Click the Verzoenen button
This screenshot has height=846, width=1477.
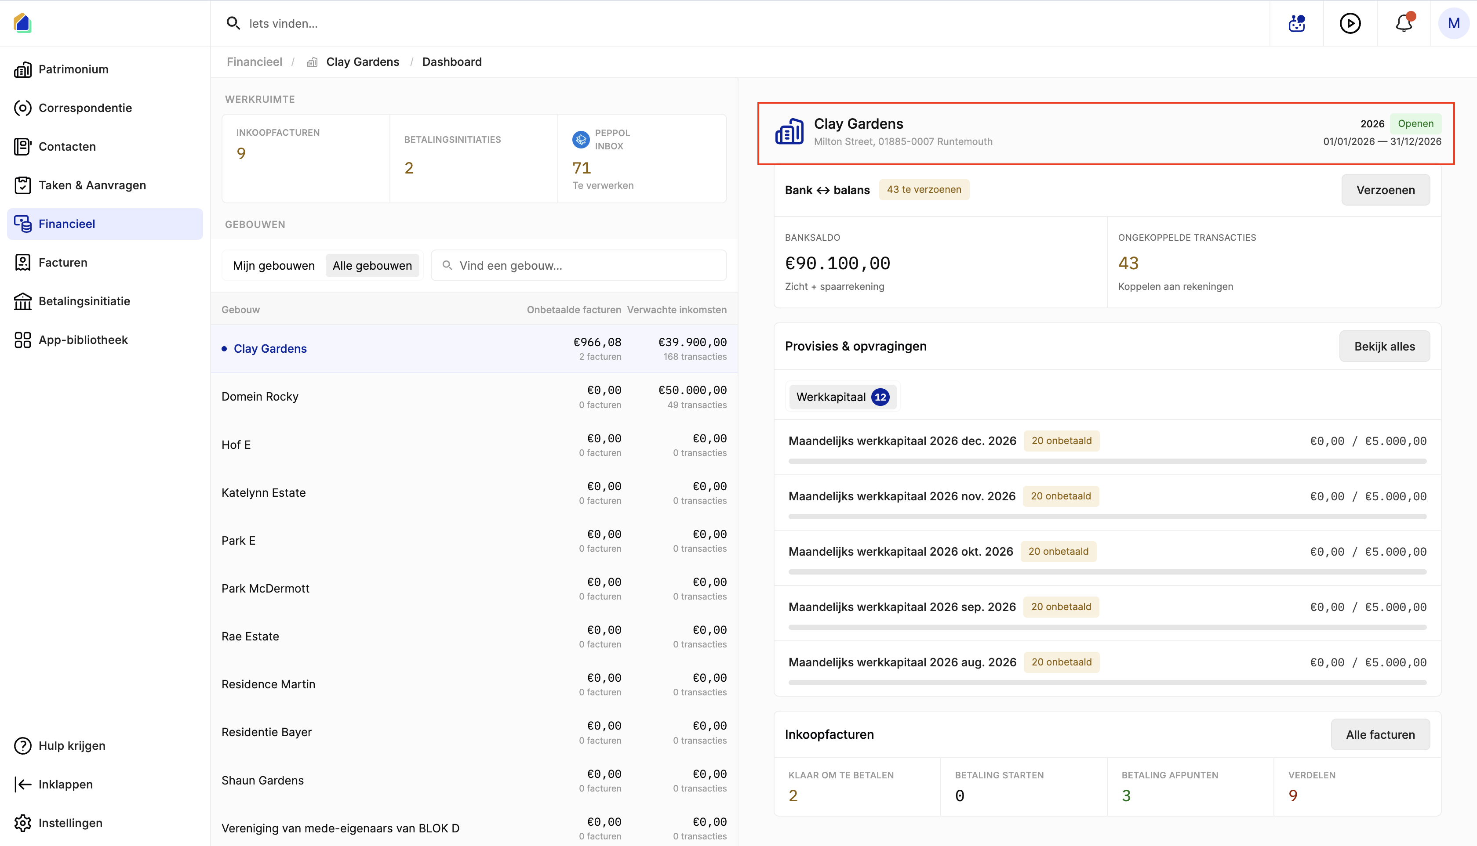(x=1386, y=190)
